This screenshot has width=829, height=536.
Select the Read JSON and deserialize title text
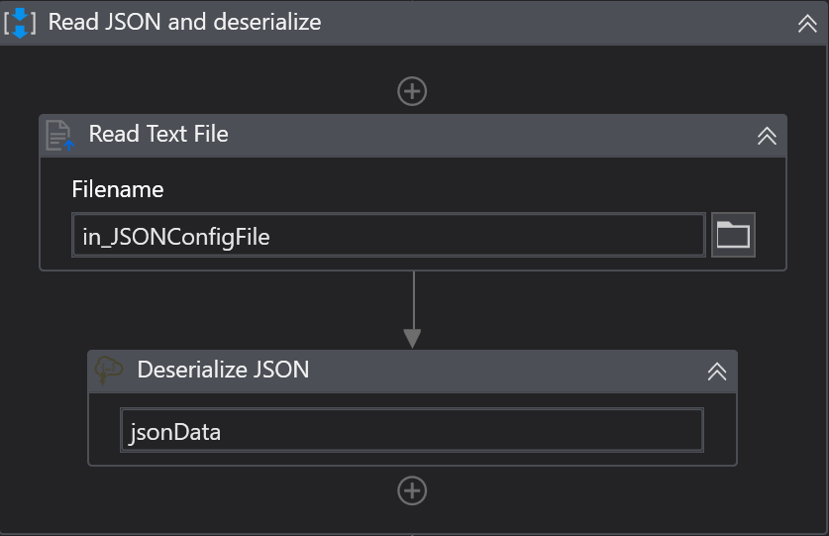[x=184, y=22]
